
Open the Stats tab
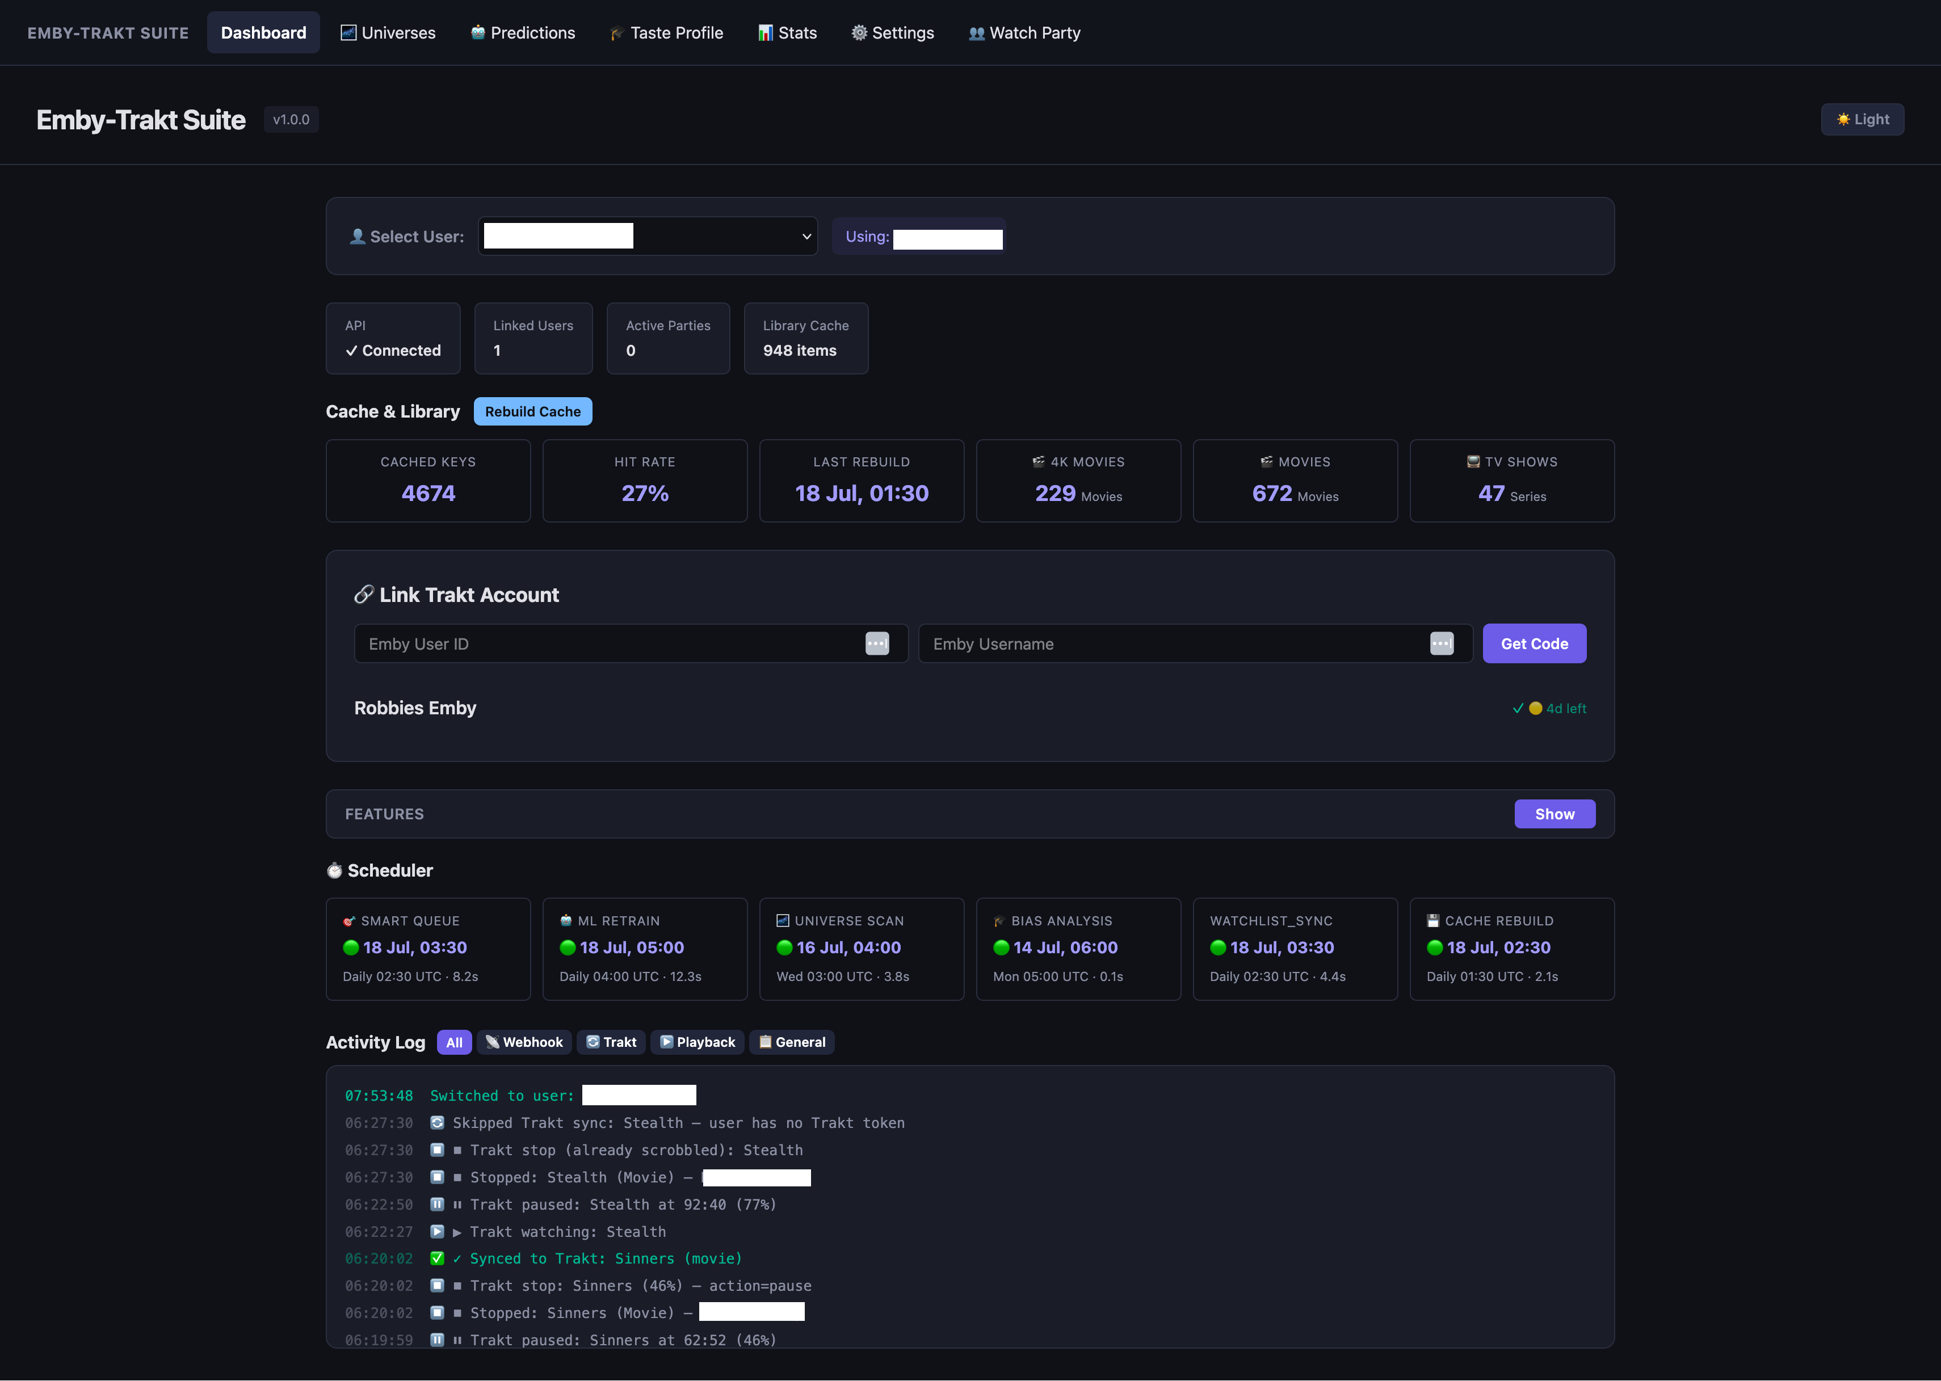pyautogui.click(x=787, y=32)
